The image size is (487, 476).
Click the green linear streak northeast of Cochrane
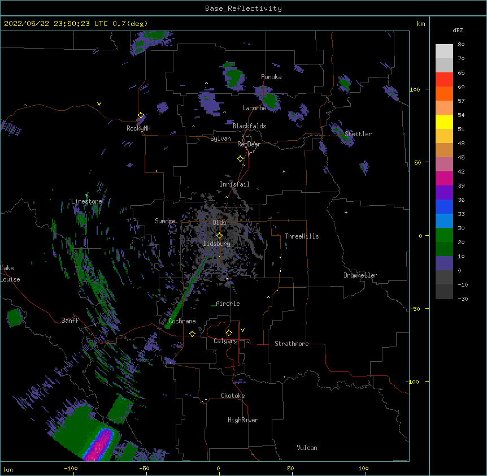(186, 293)
